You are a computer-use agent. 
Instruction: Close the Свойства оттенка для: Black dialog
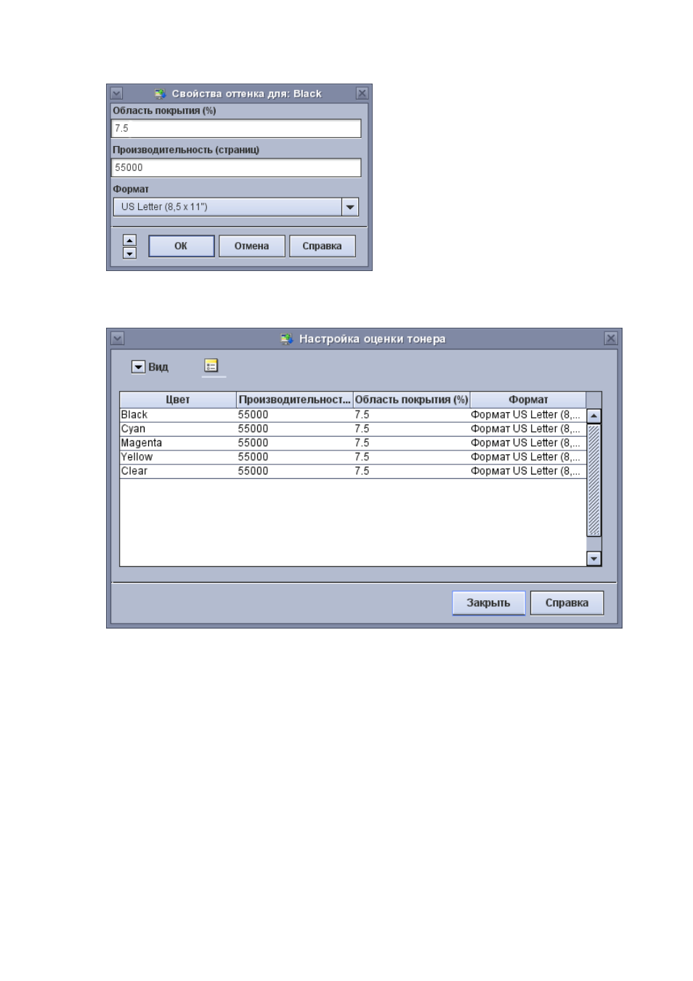coord(362,94)
